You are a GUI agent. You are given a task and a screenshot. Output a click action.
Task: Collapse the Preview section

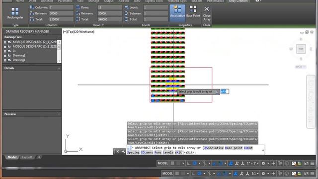(59, 114)
